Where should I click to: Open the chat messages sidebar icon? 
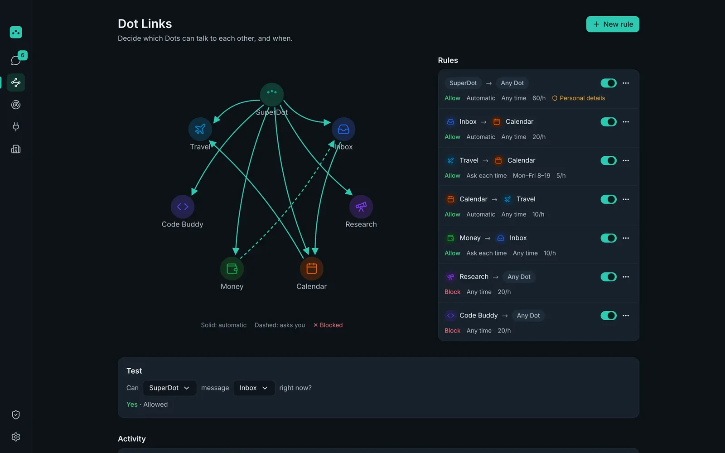[16, 60]
